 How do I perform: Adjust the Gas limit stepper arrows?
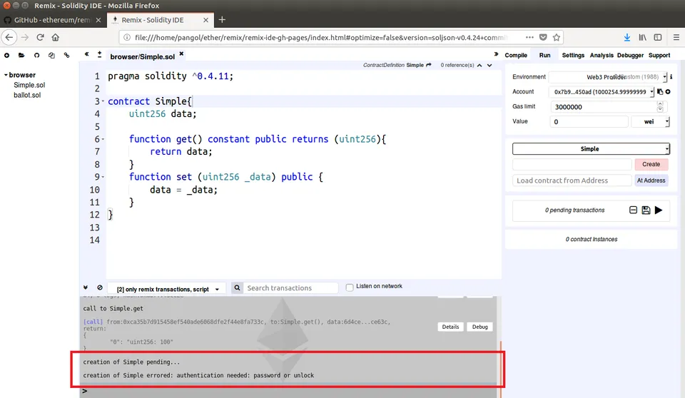point(660,106)
